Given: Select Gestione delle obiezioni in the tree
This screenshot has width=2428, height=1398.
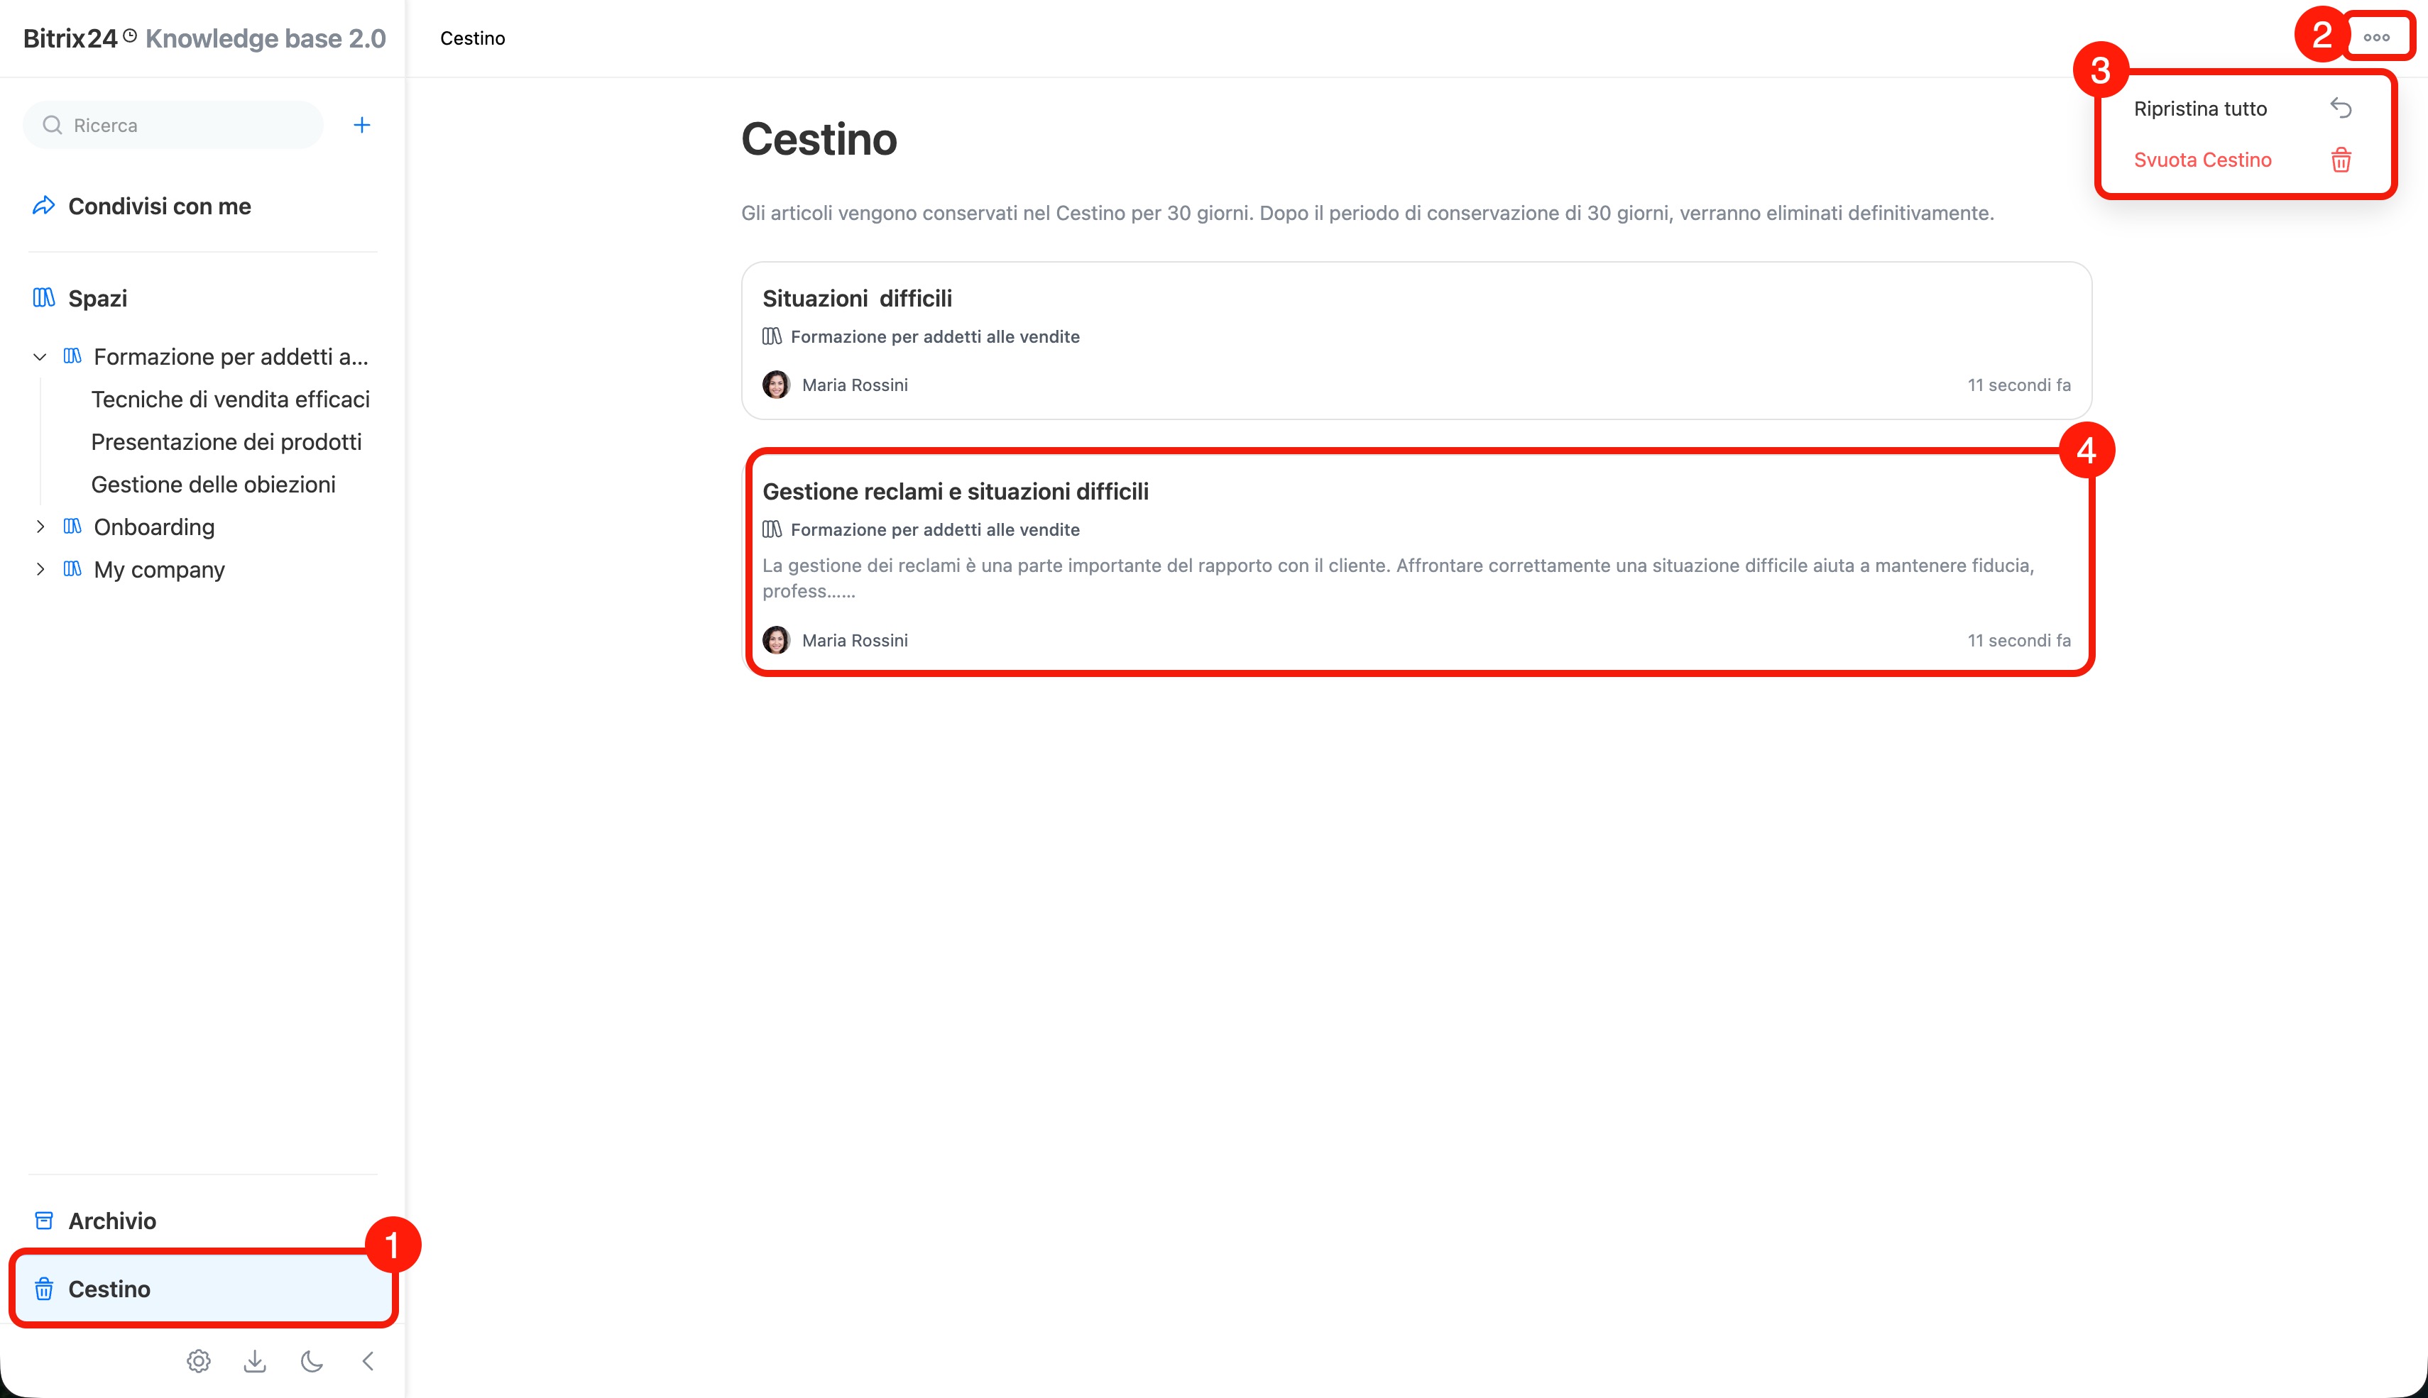Looking at the screenshot, I should [213, 484].
